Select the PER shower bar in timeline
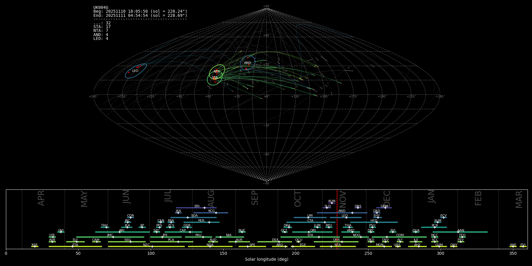532x266 pixels. 201,222
